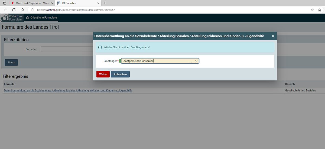Close the Datenübermittlung dialog
Image resolution: width=325 pixels, height=149 pixels.
point(273,36)
